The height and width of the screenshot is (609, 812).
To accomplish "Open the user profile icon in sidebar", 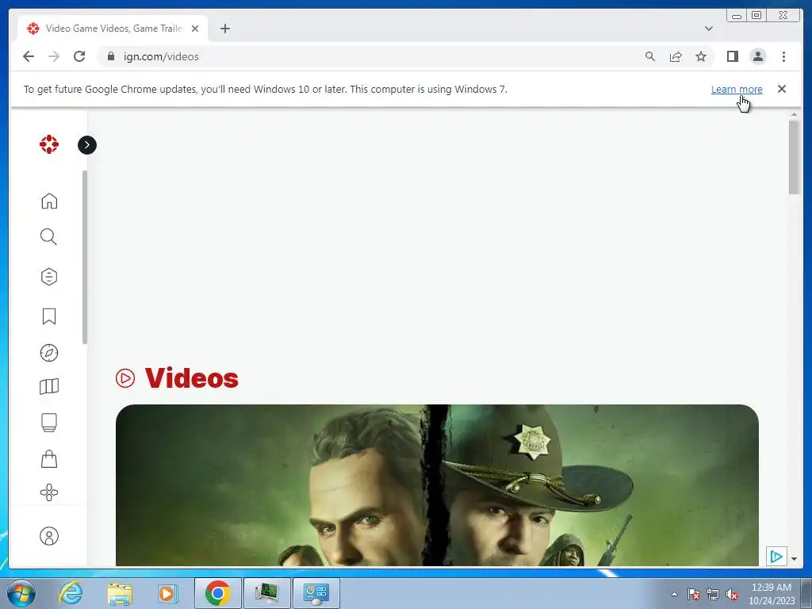I will point(49,536).
